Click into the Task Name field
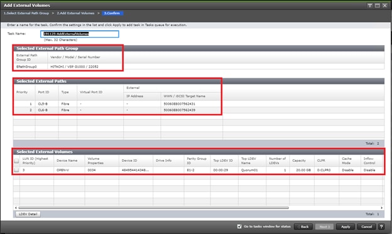The height and width of the screenshot is (234, 392). pyautogui.click(x=80, y=34)
